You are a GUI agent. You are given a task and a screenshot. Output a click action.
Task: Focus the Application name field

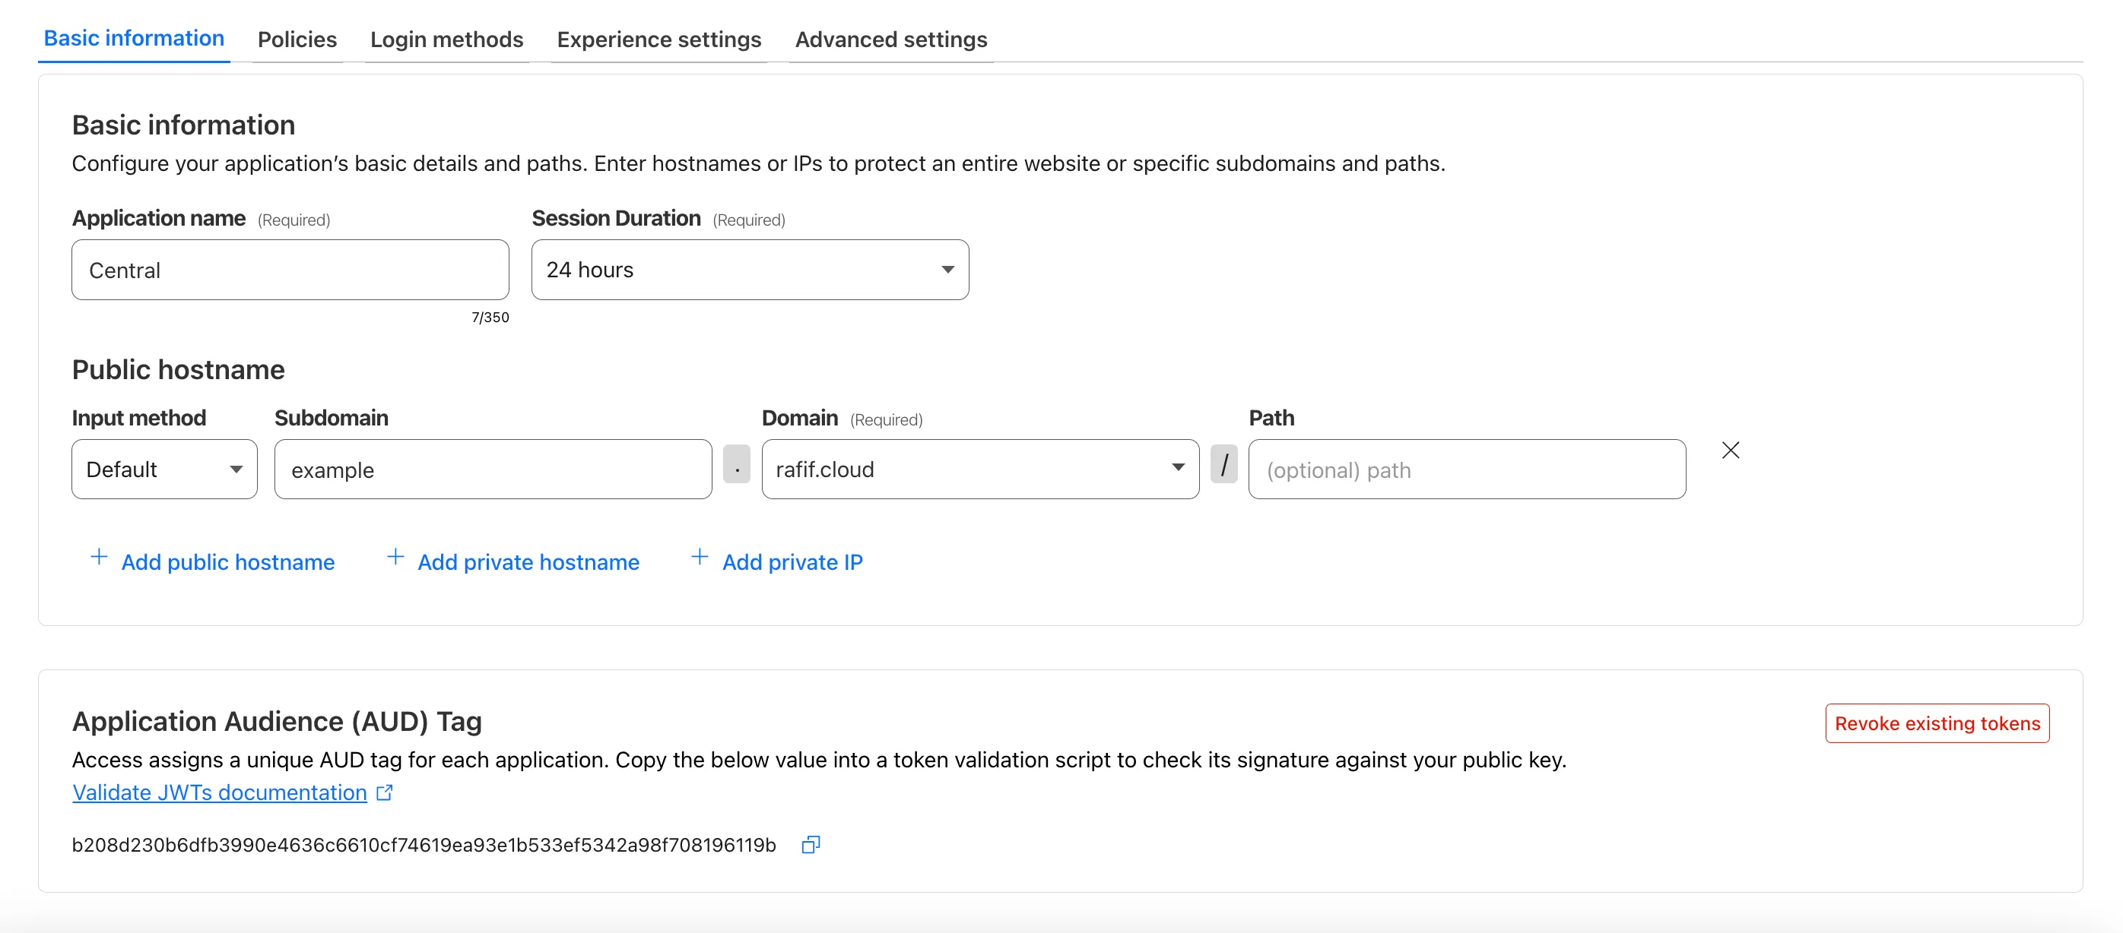(290, 270)
